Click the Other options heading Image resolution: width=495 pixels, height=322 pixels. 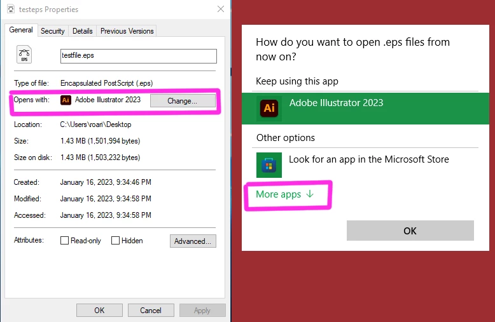point(286,138)
